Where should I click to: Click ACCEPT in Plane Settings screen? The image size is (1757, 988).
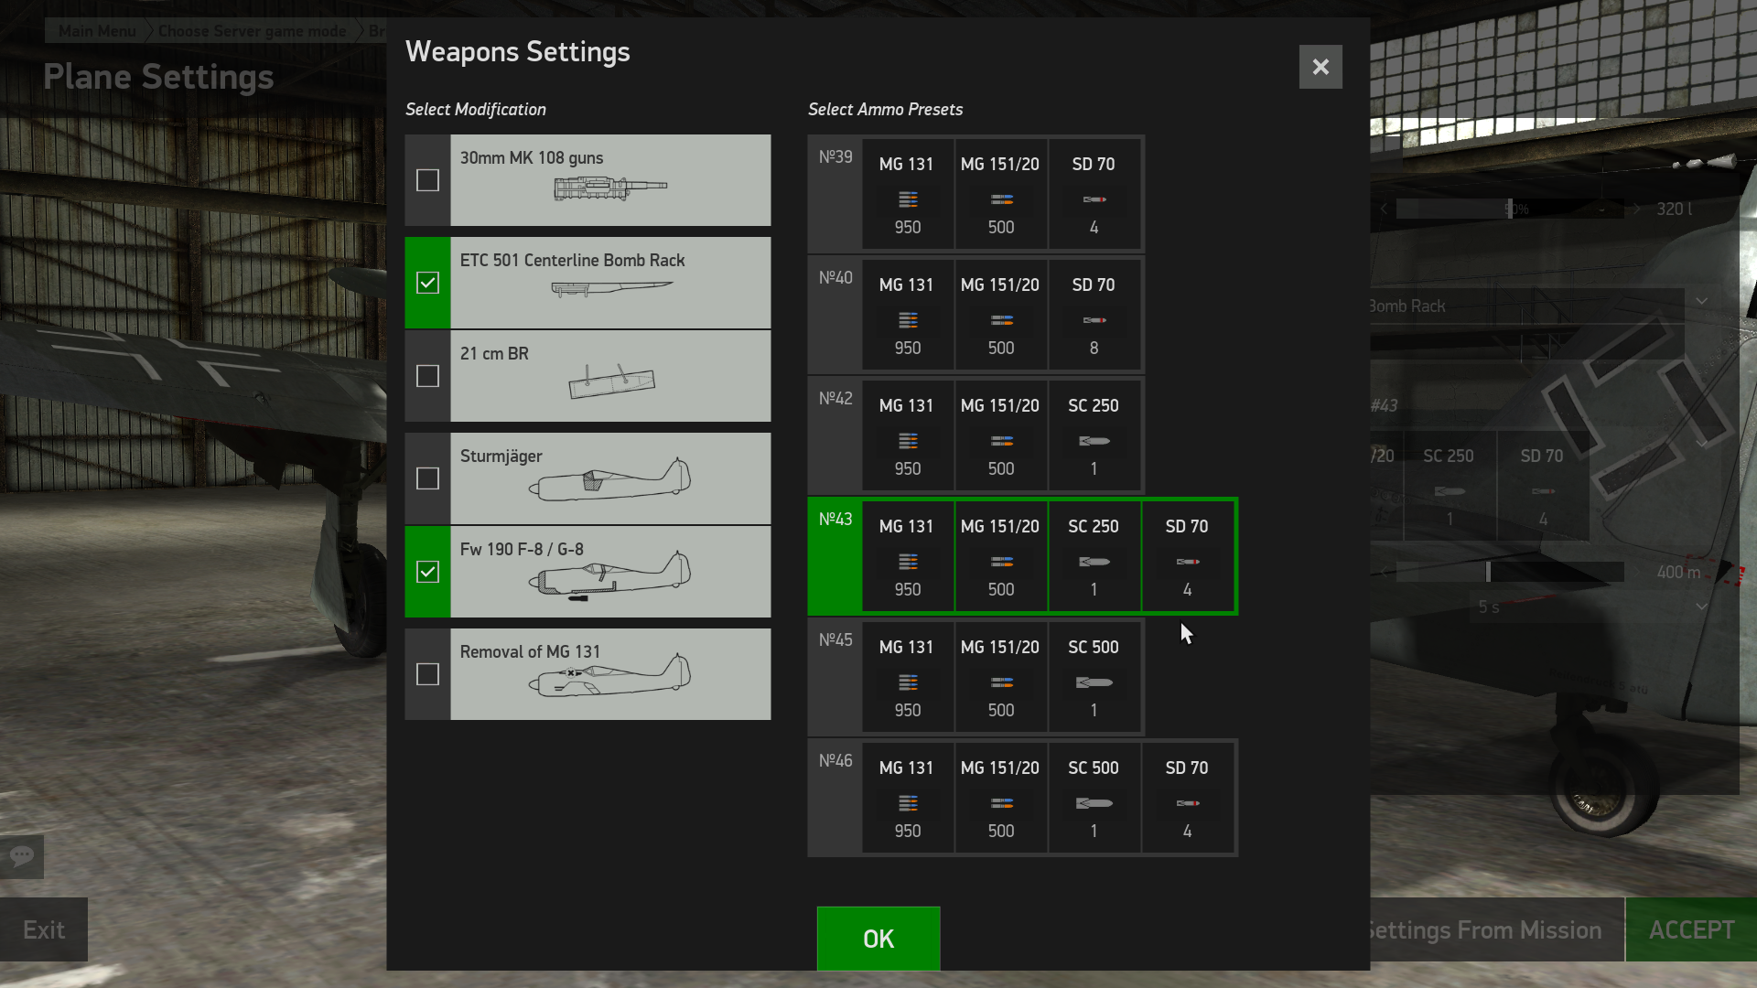(1691, 929)
